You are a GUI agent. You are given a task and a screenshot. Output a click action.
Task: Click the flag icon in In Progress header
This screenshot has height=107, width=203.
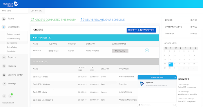point(33,38)
